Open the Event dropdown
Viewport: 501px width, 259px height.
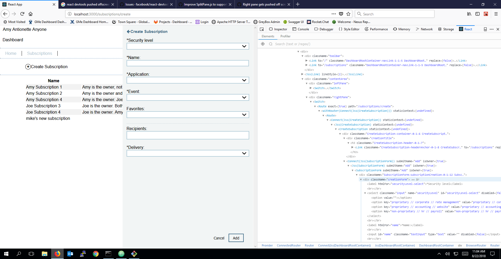click(188, 97)
